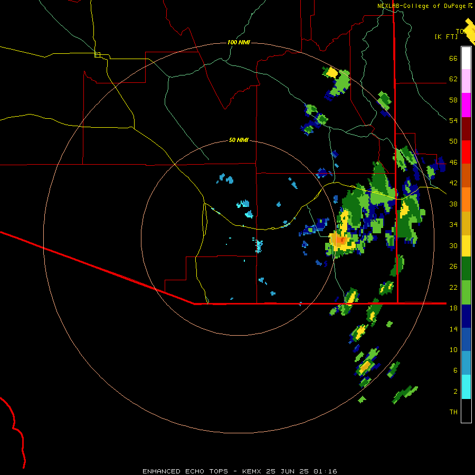Click the light orange legend swatch
Image resolution: width=475 pixels, height=475 pixels.
coord(466,199)
